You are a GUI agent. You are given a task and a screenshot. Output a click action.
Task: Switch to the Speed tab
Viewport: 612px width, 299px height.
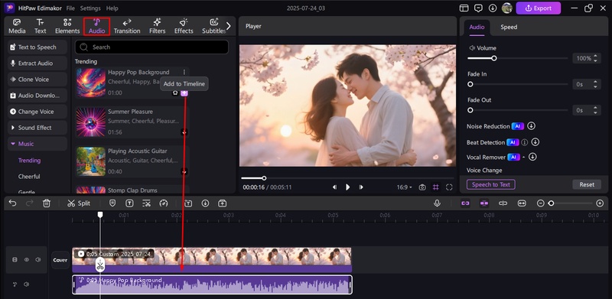tap(509, 27)
